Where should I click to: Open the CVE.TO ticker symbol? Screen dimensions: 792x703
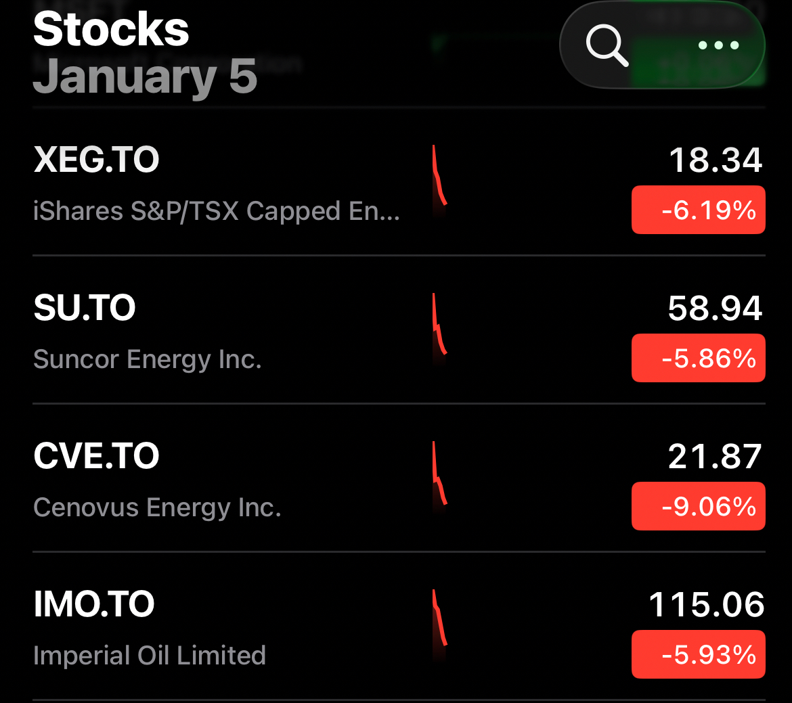pos(96,457)
